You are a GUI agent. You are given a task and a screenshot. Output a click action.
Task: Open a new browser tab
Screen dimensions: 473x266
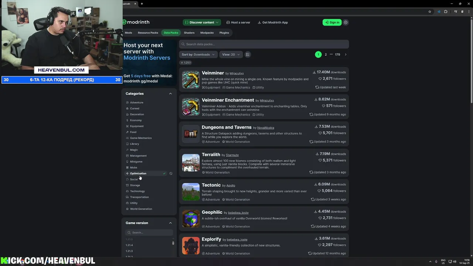pos(142,4)
